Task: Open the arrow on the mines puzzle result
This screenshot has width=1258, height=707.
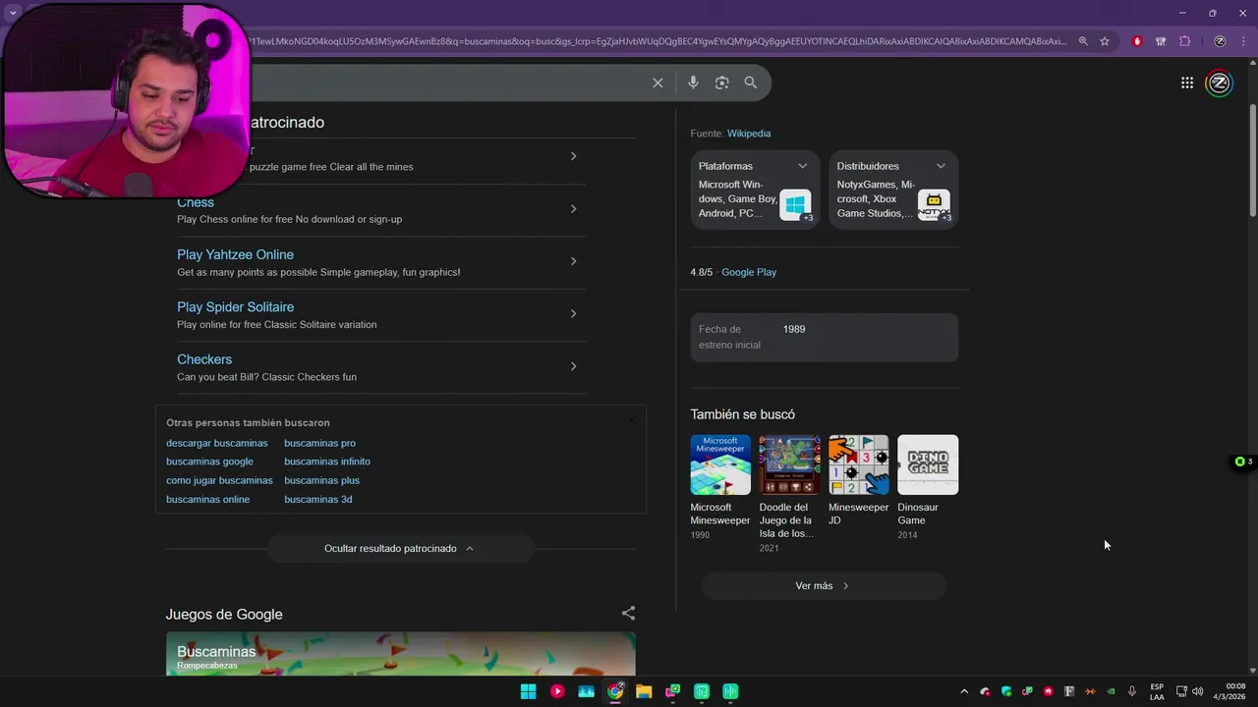Action: tap(573, 156)
